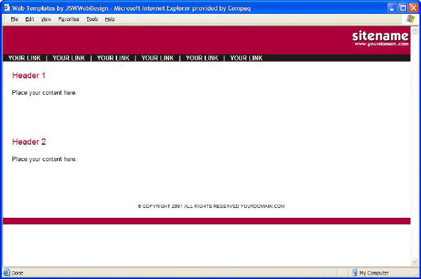Open the Tools menu
This screenshot has width=421, height=279.
tap(92, 19)
